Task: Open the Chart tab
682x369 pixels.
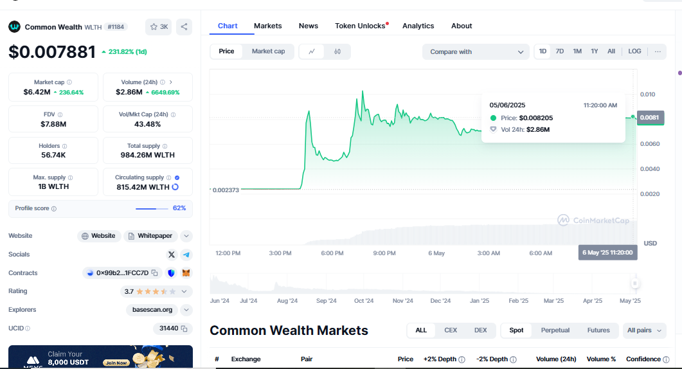Action: pos(228,26)
